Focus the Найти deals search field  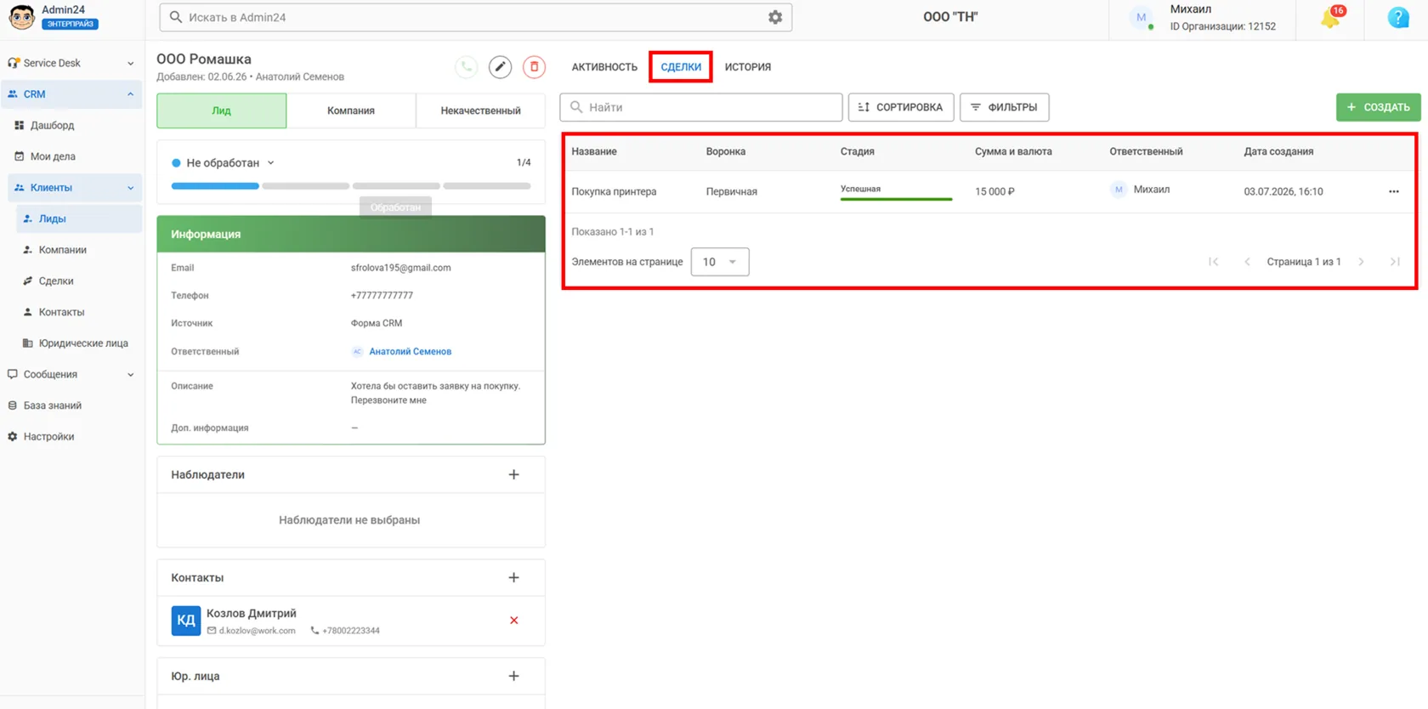(x=701, y=107)
